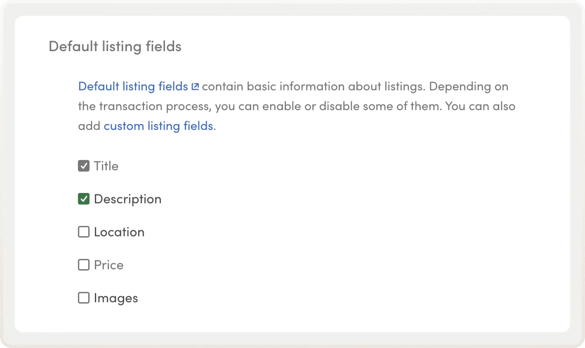
Task: Select the Location label text
Action: coord(119,232)
